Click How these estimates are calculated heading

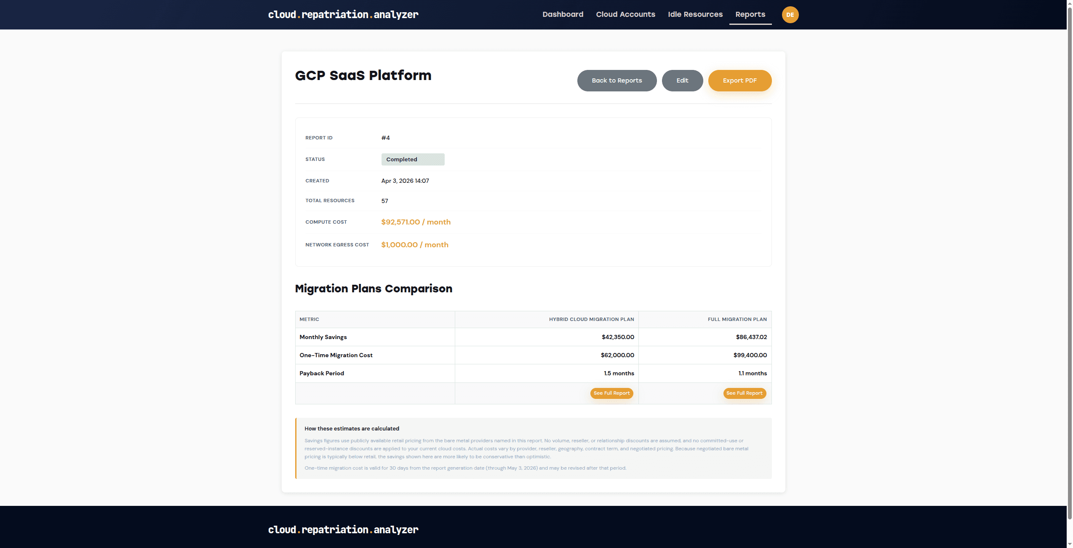click(x=352, y=428)
